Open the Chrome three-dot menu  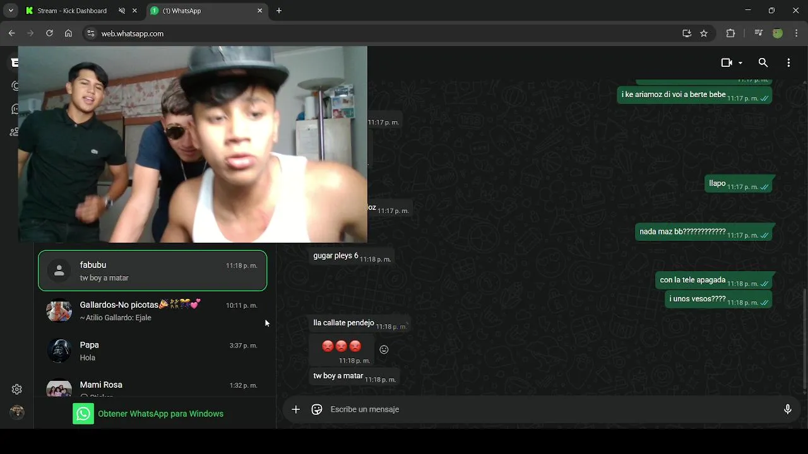[795, 33]
